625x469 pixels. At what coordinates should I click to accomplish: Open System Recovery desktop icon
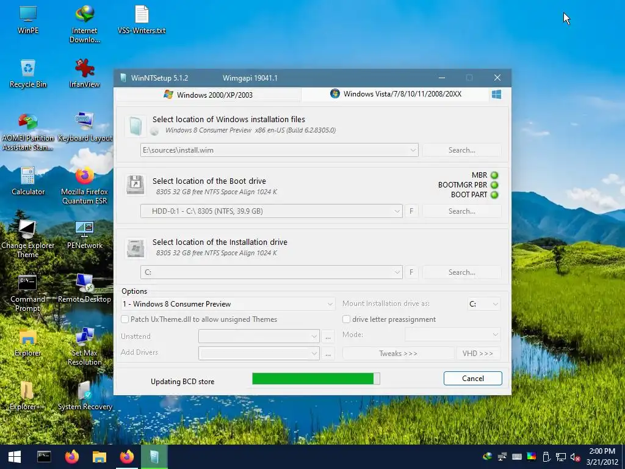click(84, 396)
